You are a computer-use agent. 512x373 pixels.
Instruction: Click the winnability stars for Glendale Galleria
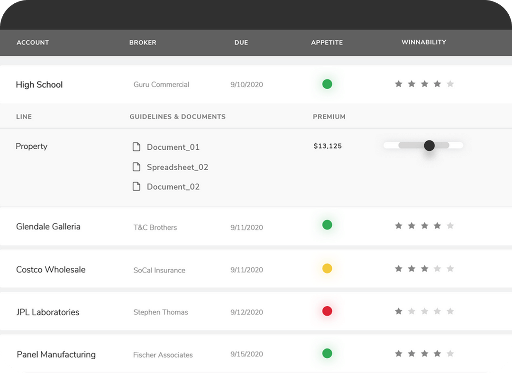pos(424,226)
